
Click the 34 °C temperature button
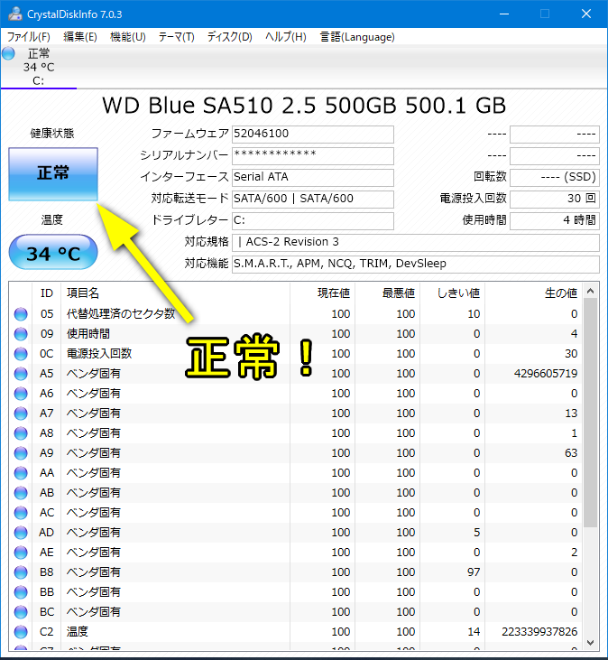click(53, 252)
